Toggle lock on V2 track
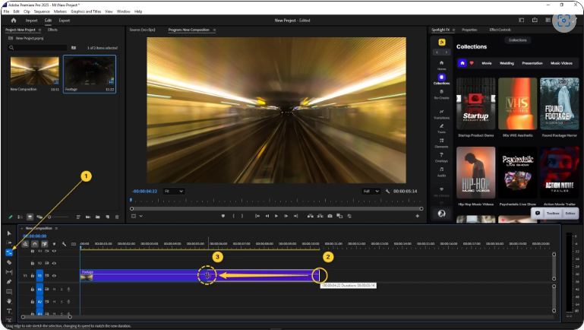 pos(33,263)
